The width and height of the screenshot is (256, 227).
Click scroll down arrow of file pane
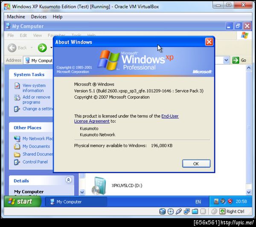click(x=249, y=192)
